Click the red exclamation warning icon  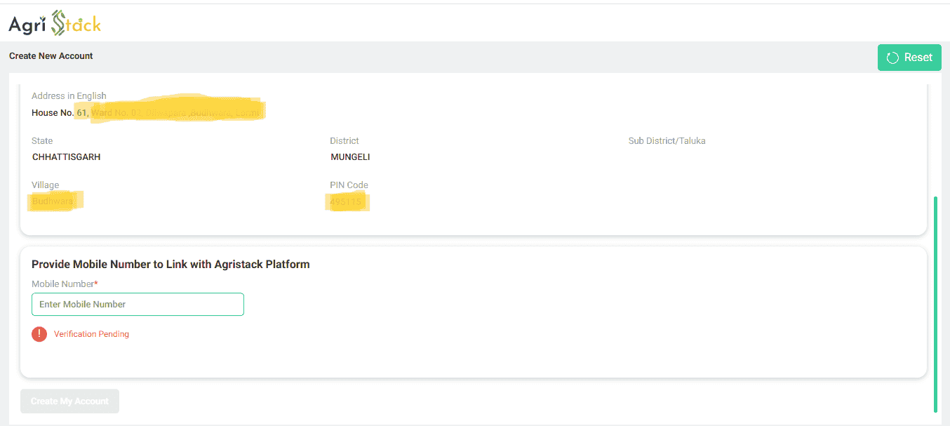point(39,334)
